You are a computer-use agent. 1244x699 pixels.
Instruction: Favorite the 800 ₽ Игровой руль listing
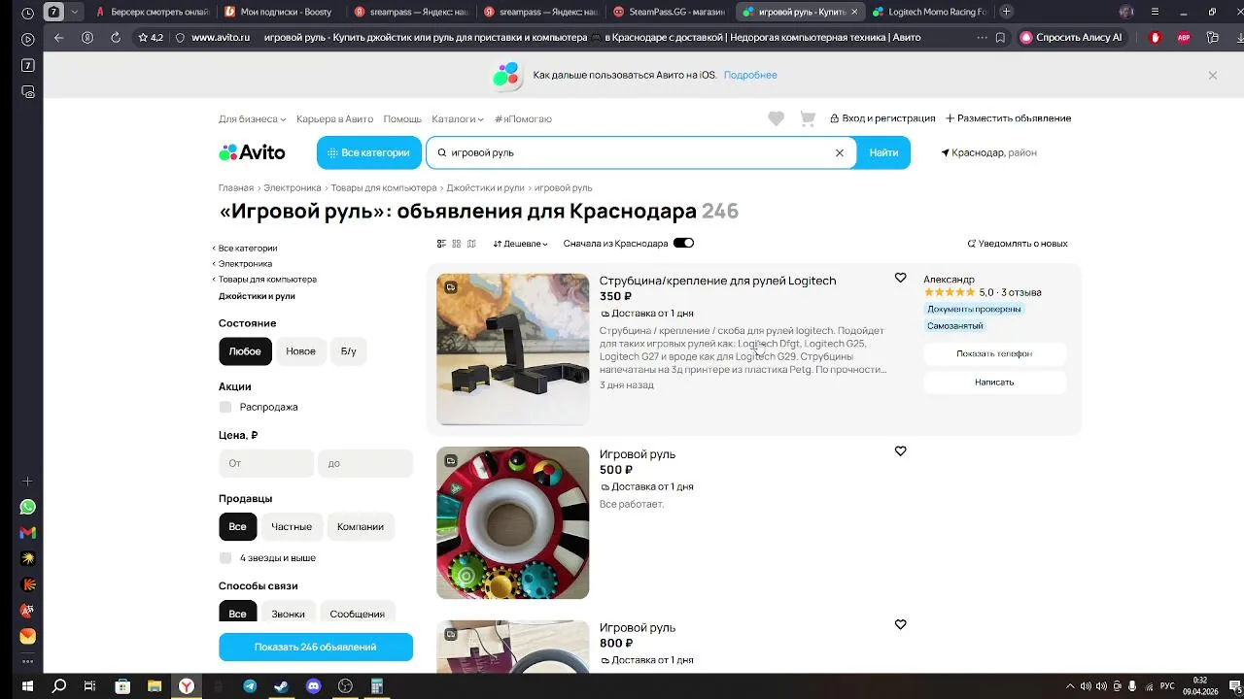coord(900,625)
